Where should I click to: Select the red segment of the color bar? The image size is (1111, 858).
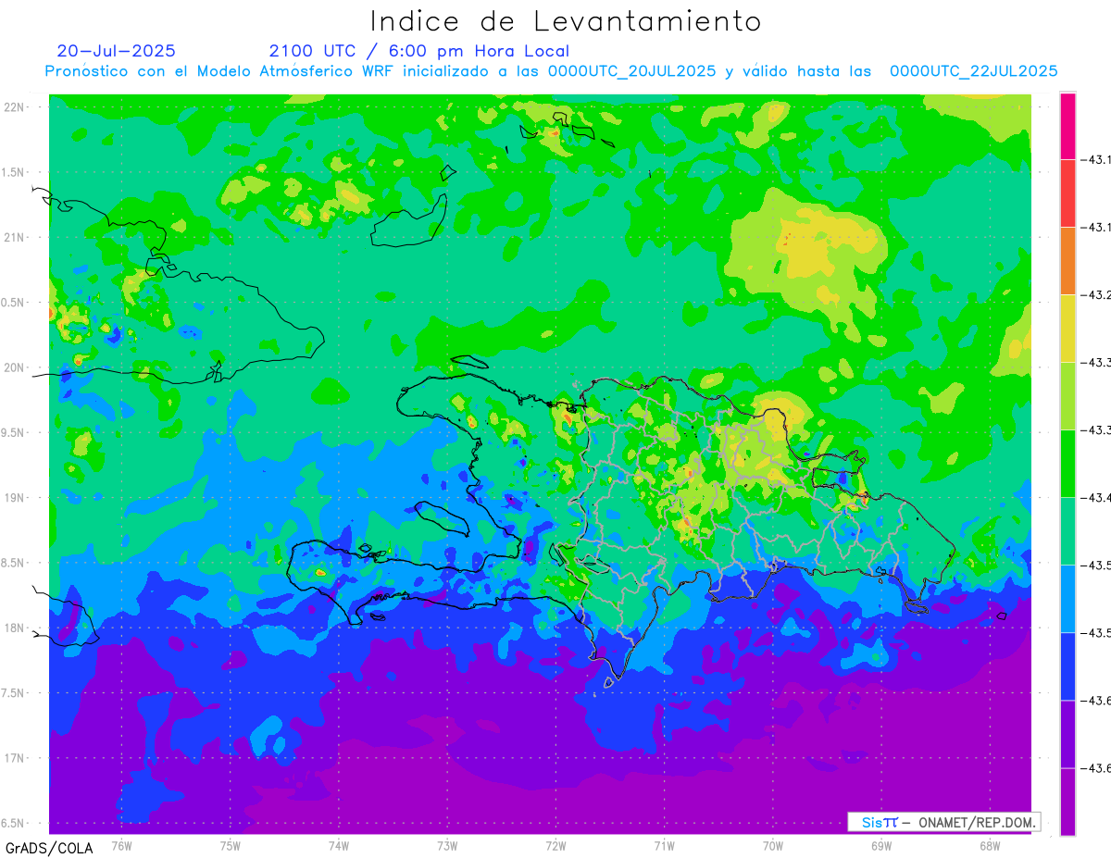1067,193
